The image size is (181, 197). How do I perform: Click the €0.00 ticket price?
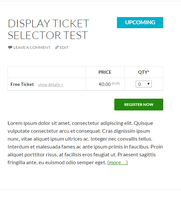coord(105,84)
